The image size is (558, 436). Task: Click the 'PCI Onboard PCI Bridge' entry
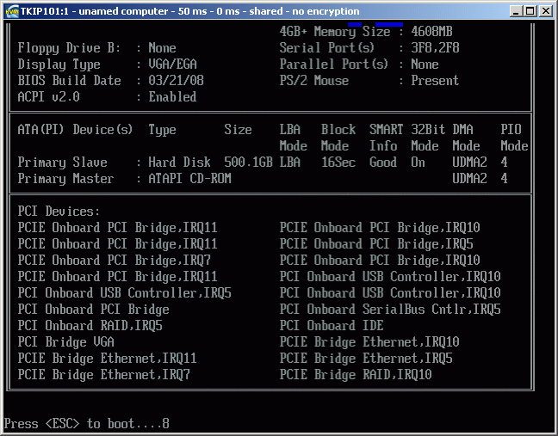click(x=93, y=310)
